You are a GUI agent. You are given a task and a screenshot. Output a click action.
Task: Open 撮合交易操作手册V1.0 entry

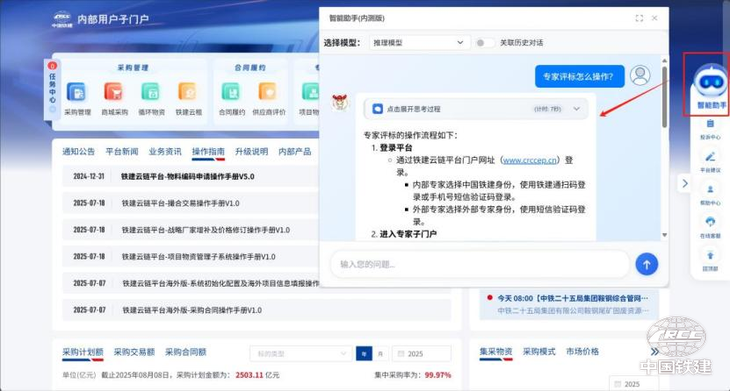pyautogui.click(x=181, y=203)
